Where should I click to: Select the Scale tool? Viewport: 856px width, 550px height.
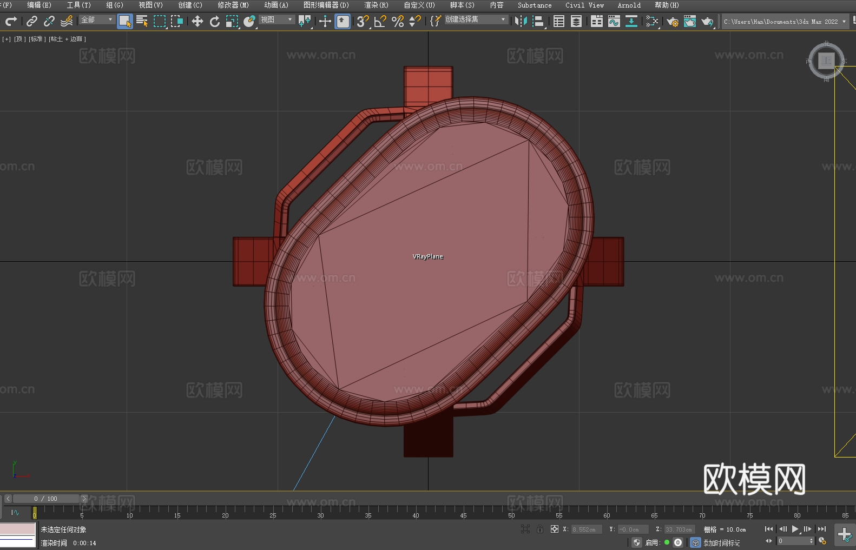pyautogui.click(x=232, y=21)
